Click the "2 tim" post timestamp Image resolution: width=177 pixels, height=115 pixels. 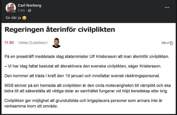pyautogui.click(x=21, y=10)
